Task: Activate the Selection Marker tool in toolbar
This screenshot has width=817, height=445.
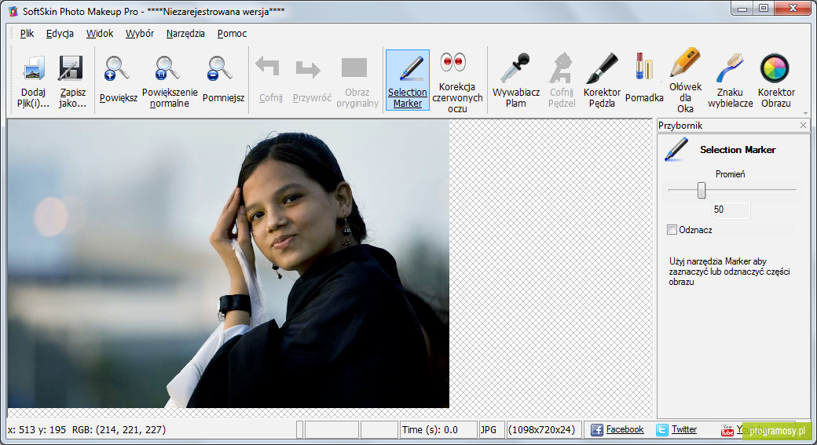Action: [x=408, y=80]
